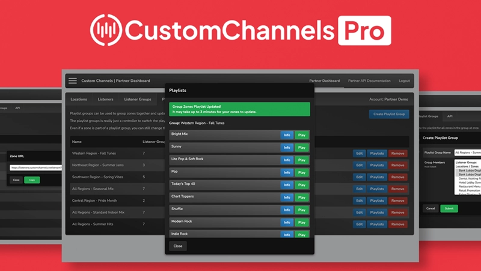Image resolution: width=481 pixels, height=271 pixels.
Task: Click the Name column header
Action: click(x=77, y=142)
